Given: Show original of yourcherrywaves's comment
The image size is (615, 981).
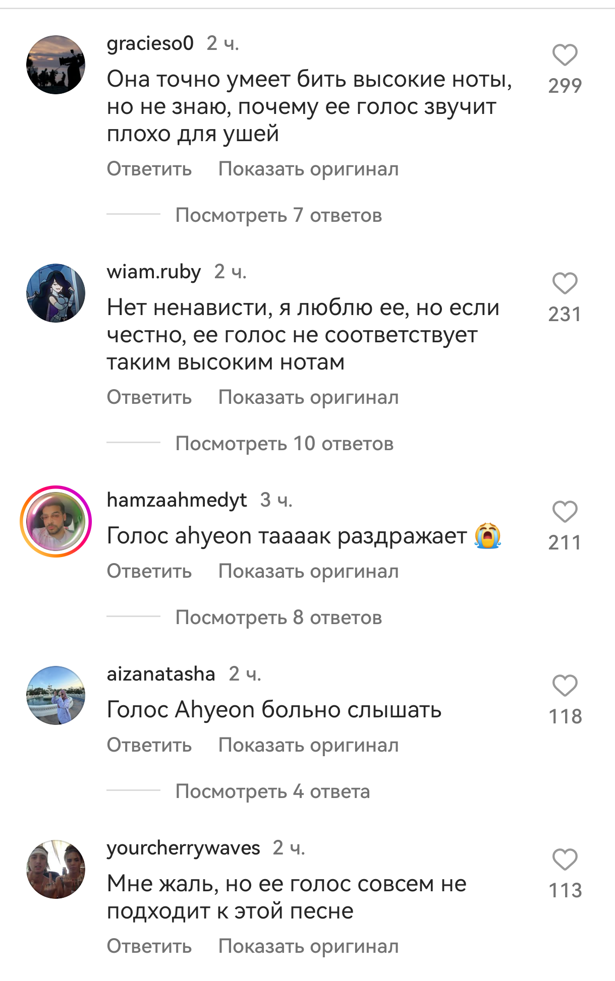Looking at the screenshot, I should tap(308, 946).
